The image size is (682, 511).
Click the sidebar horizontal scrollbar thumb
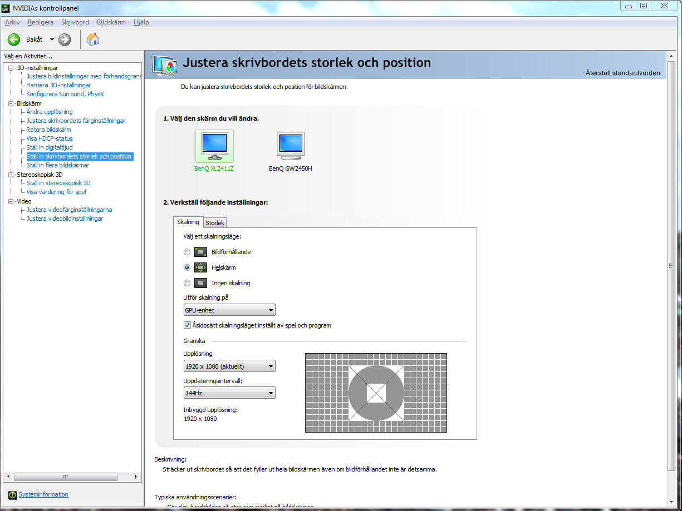[x=65, y=477]
